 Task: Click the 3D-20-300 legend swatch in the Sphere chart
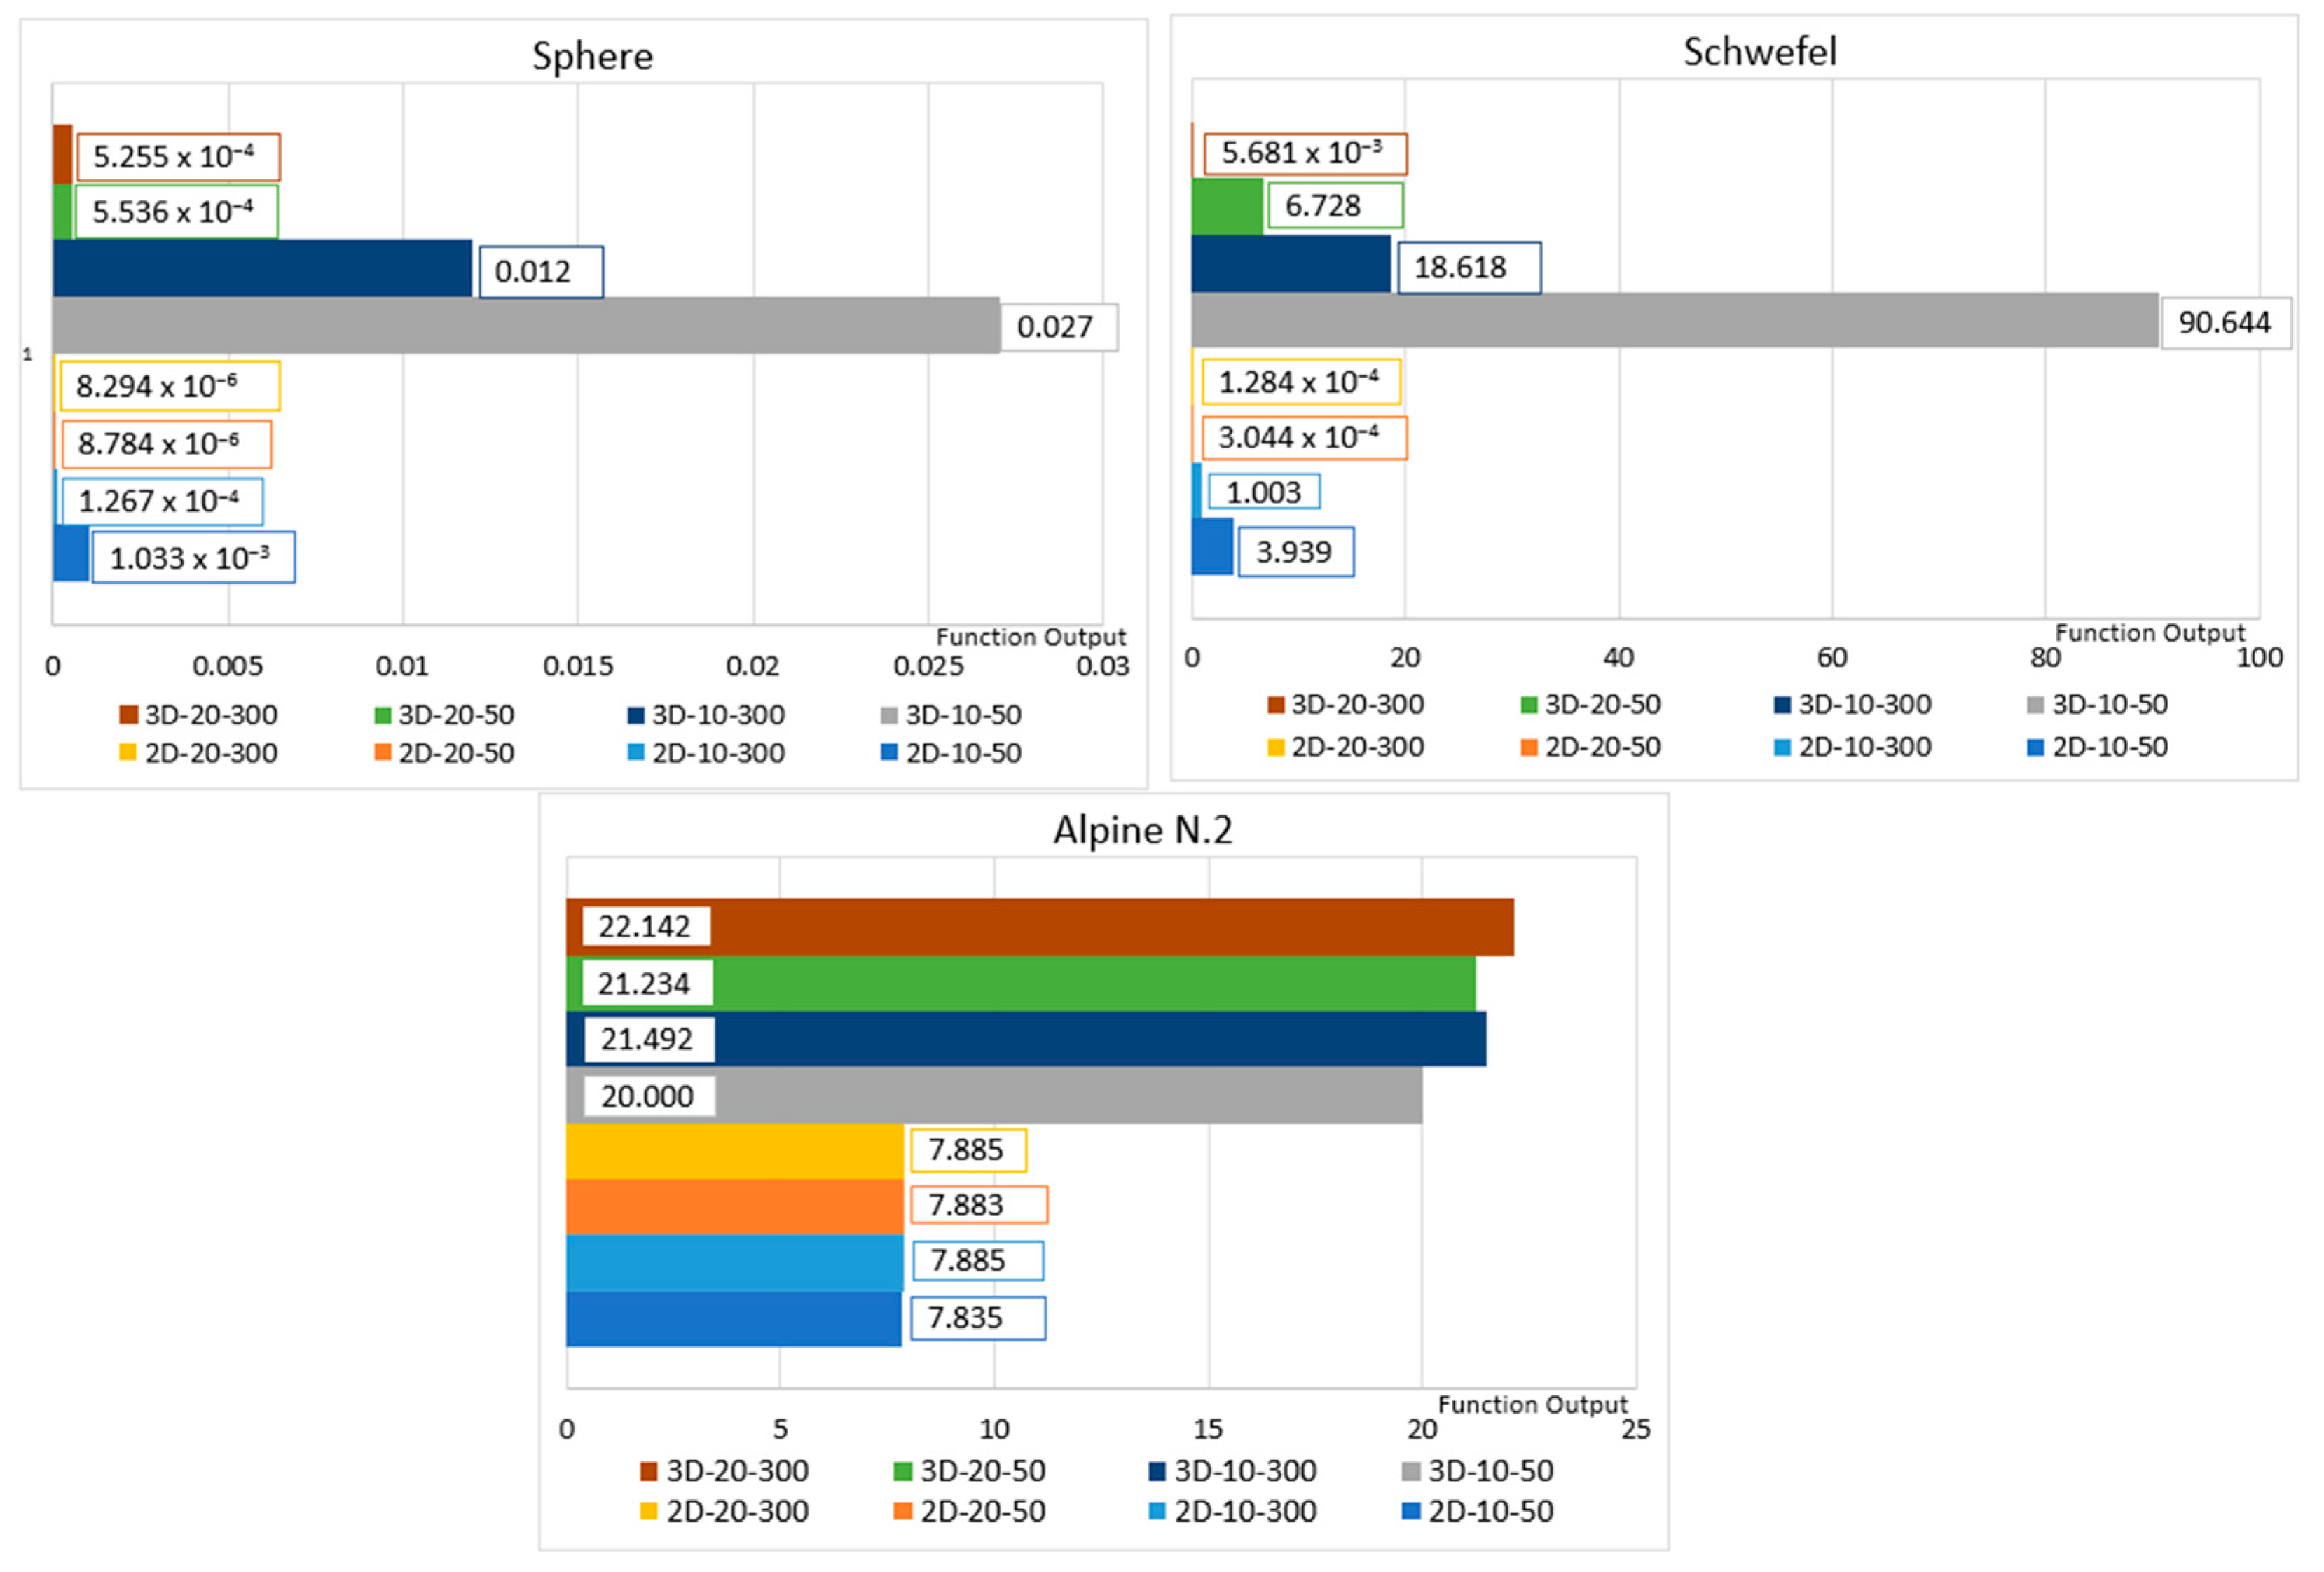click(128, 714)
